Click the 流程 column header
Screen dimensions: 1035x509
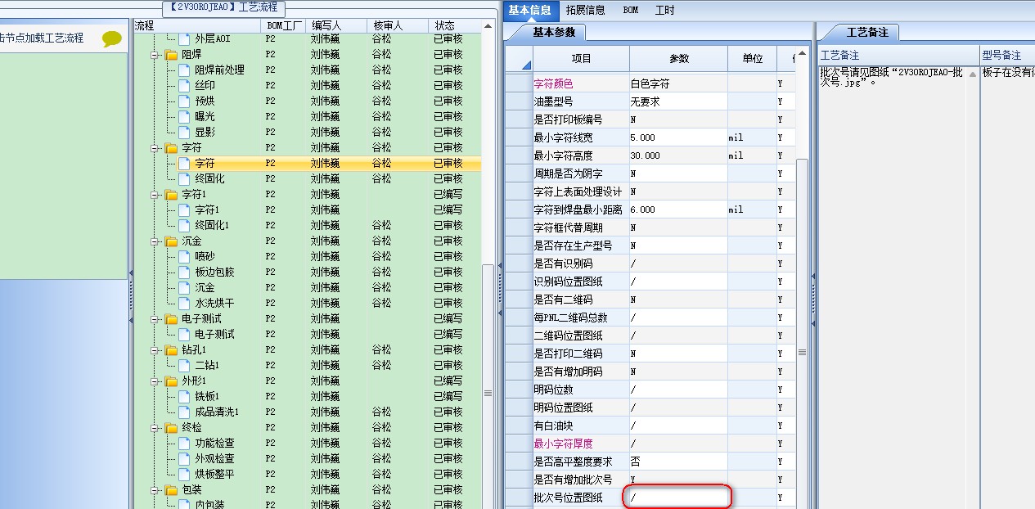(x=196, y=26)
